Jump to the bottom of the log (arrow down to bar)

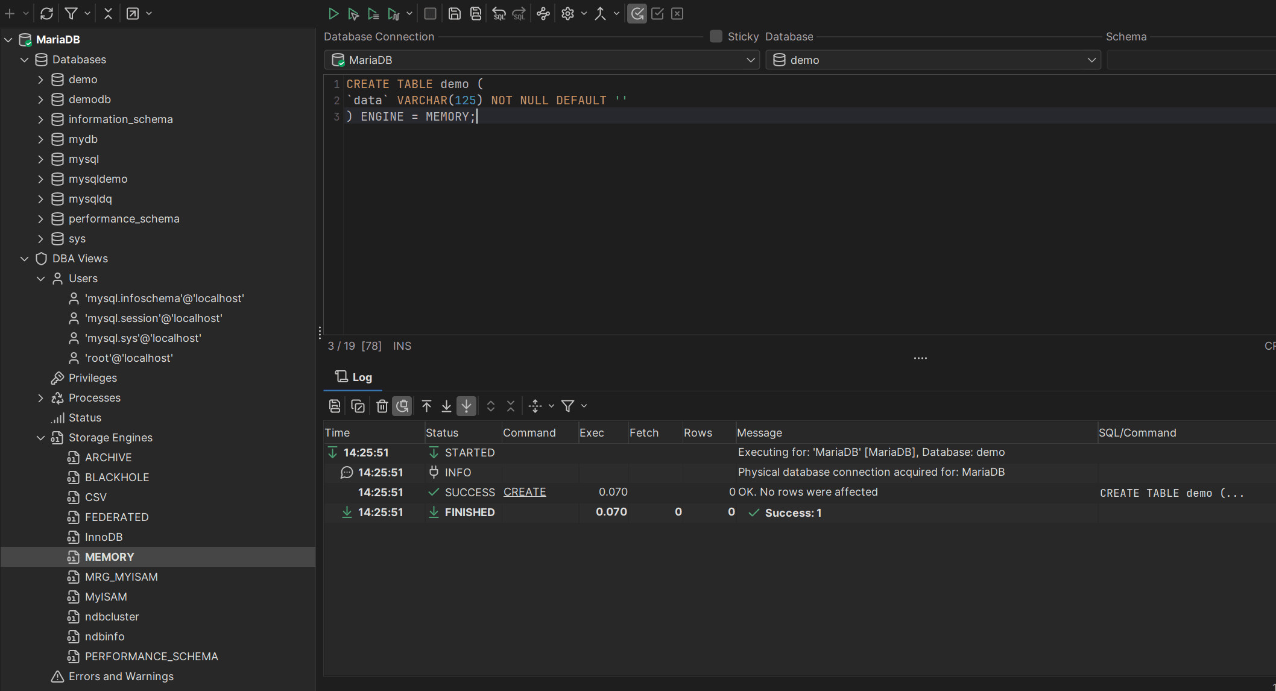446,406
